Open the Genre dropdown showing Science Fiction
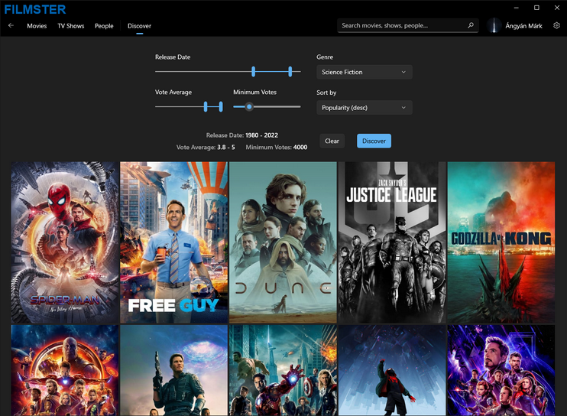Viewport: 567px width, 416px height. (364, 72)
